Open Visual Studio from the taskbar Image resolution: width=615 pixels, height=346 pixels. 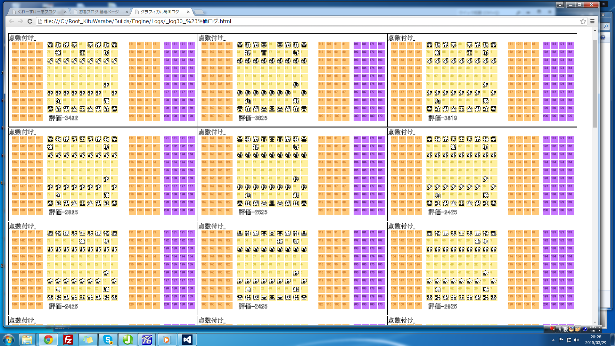pos(187,340)
